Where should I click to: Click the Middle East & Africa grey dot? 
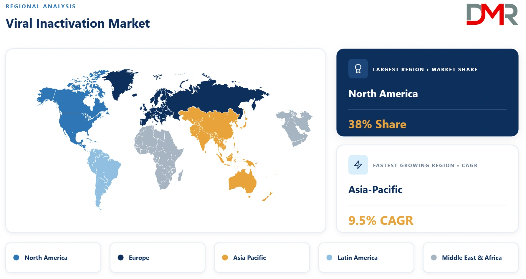click(434, 258)
